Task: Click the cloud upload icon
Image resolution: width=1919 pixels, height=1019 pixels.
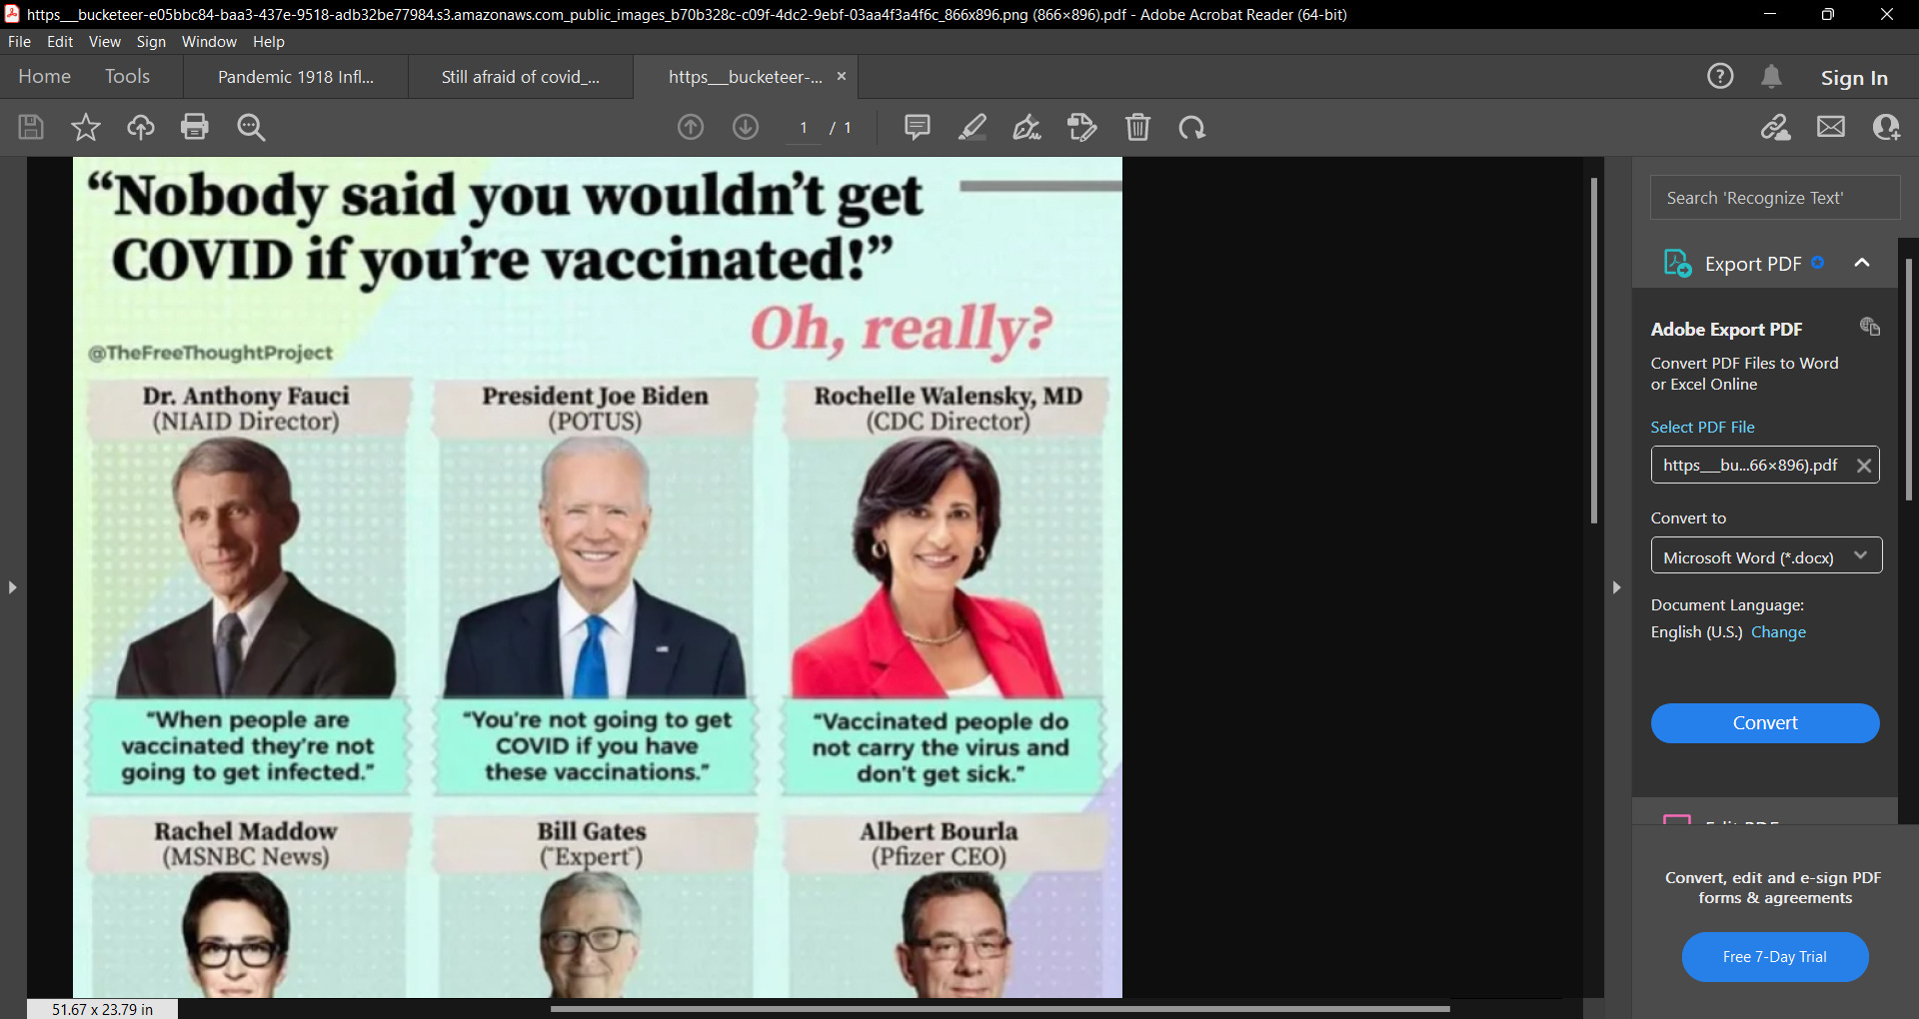Action: [141, 127]
